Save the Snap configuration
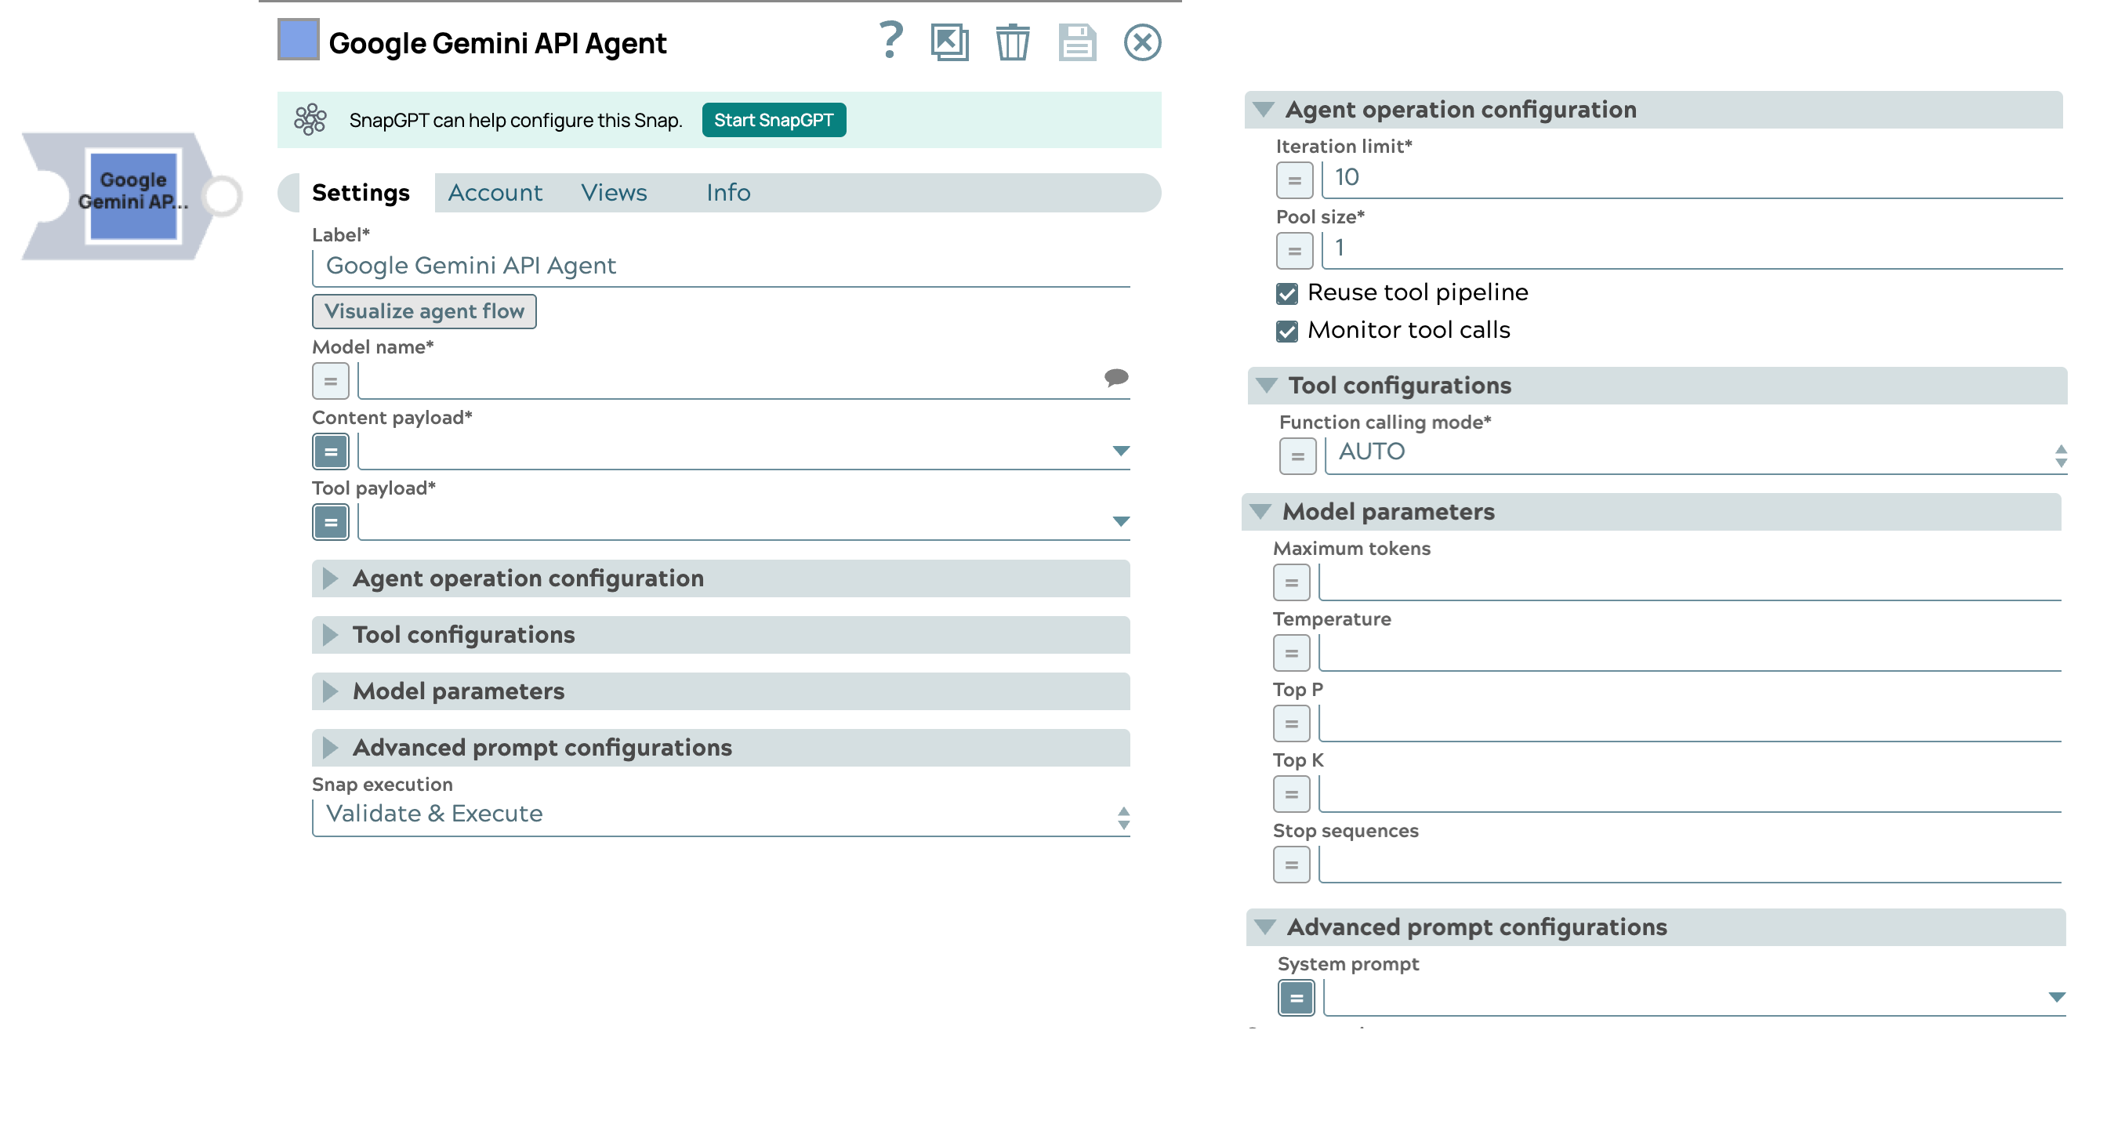The height and width of the screenshot is (1135, 2118). click(x=1077, y=43)
